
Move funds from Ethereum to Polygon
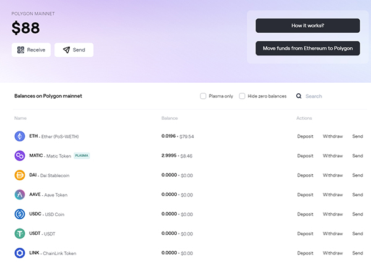coord(308,48)
